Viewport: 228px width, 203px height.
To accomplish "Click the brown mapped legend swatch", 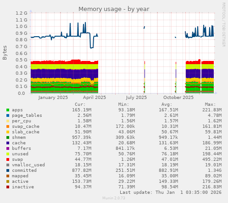I will (x=8, y=176).
